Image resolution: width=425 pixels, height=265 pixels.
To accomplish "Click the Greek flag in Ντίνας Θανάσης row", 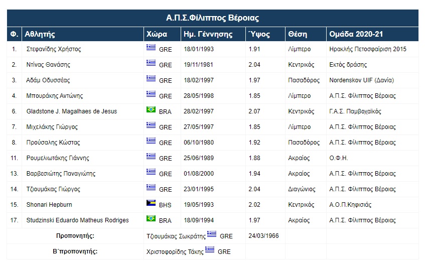I will (x=151, y=63).
